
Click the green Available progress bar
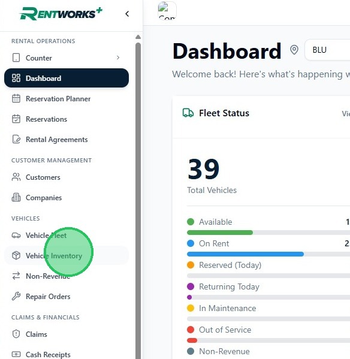[x=220, y=233]
